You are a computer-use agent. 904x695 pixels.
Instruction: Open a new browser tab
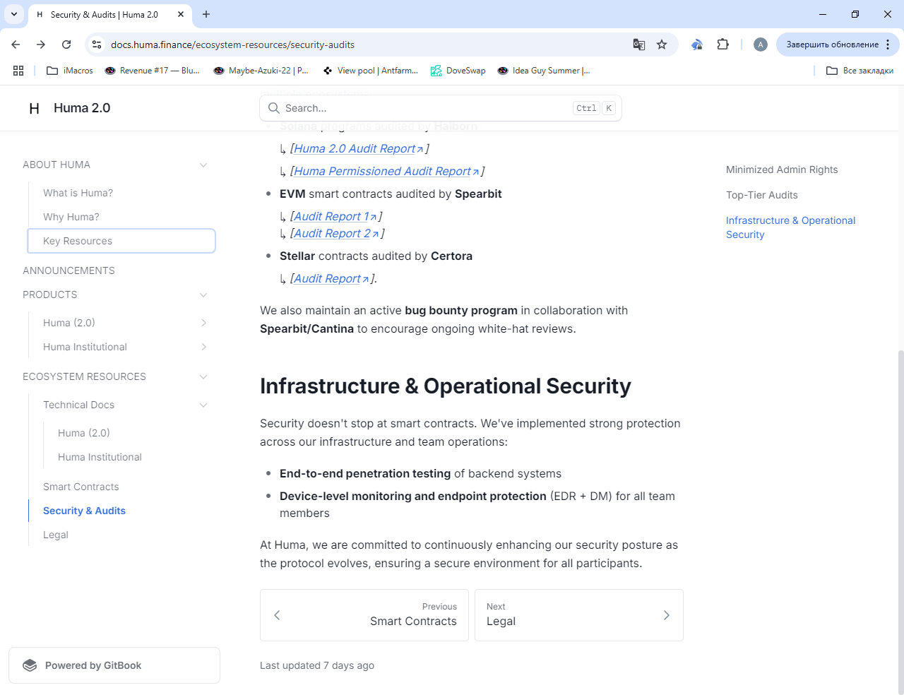(x=206, y=14)
